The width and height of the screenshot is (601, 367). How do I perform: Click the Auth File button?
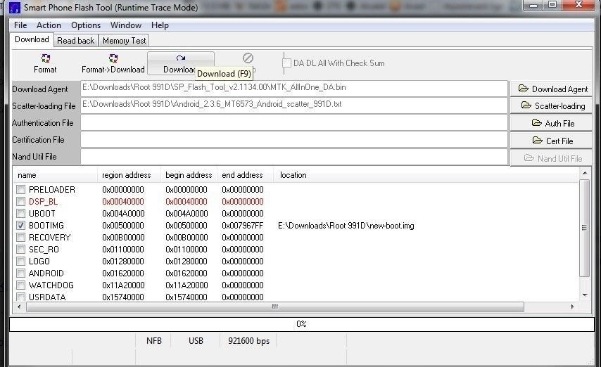551,123
